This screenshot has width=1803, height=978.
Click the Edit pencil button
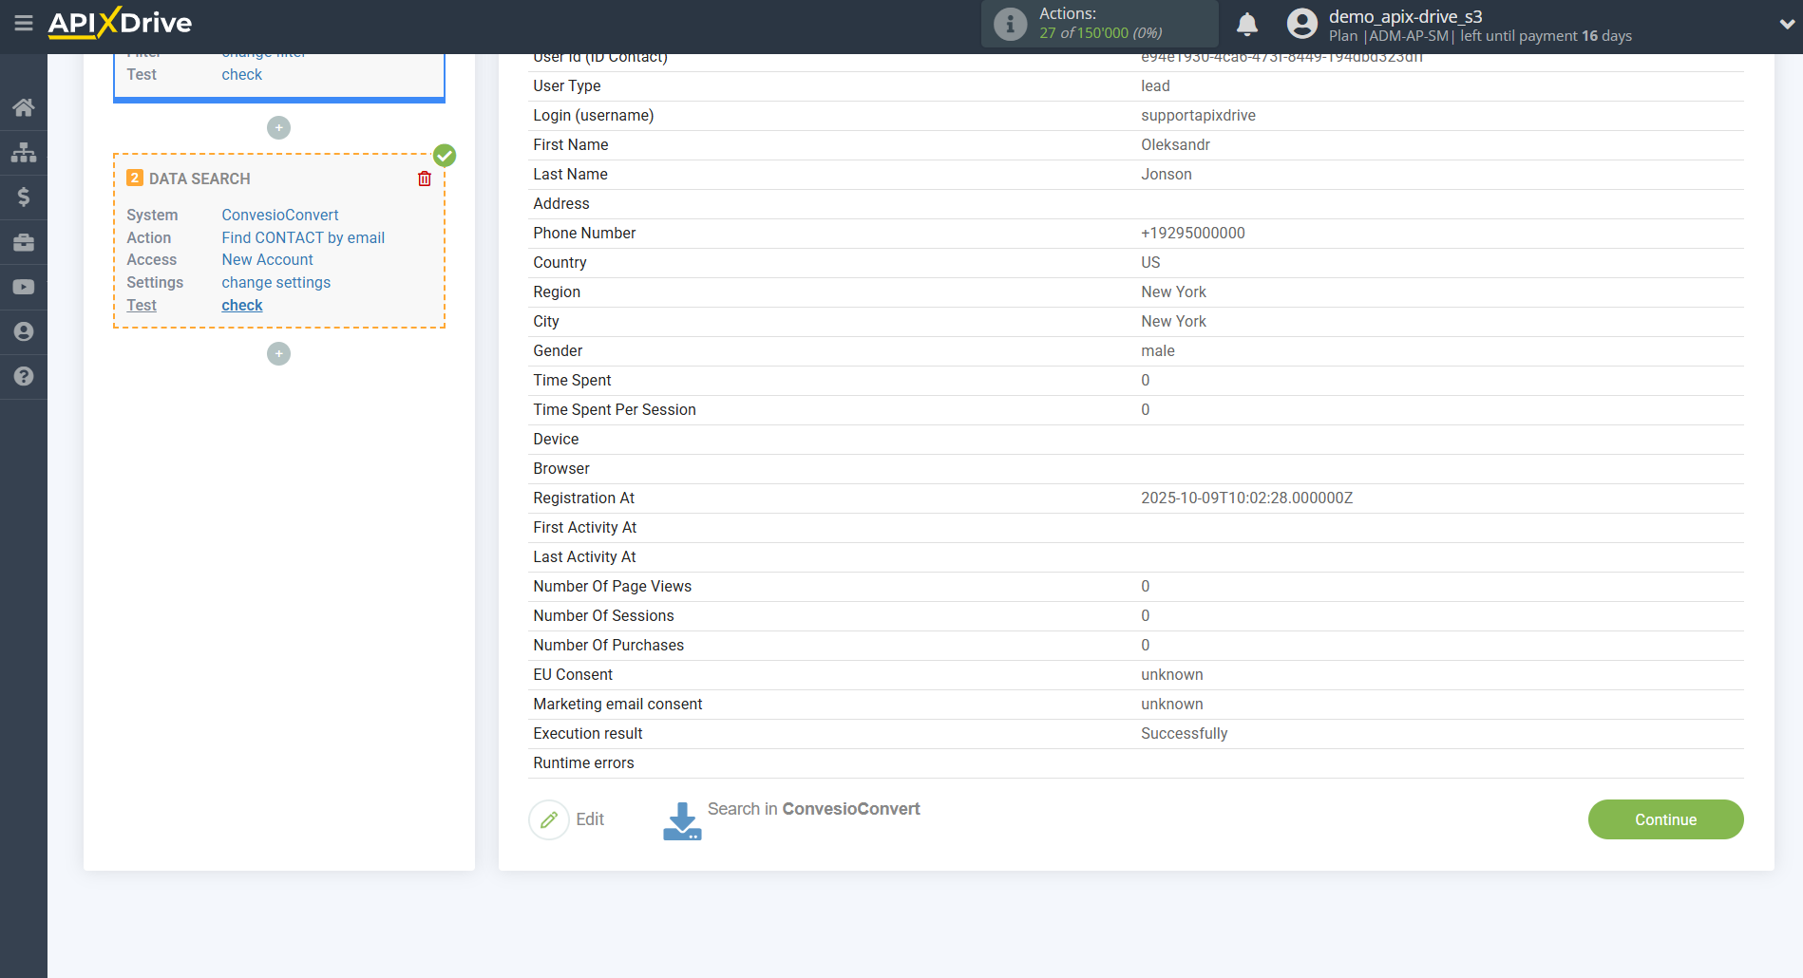[549, 819]
